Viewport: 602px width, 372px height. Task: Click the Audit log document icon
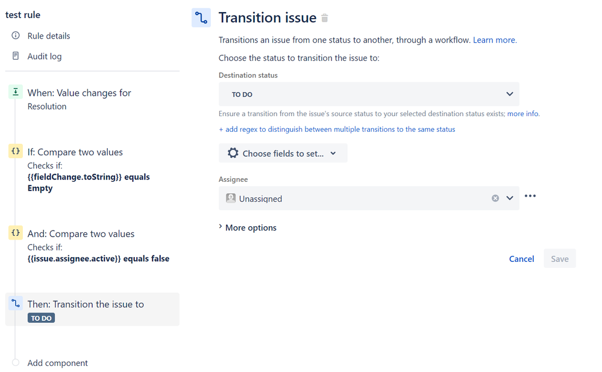click(x=15, y=56)
